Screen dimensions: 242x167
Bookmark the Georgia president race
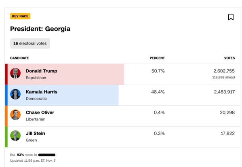231,17
